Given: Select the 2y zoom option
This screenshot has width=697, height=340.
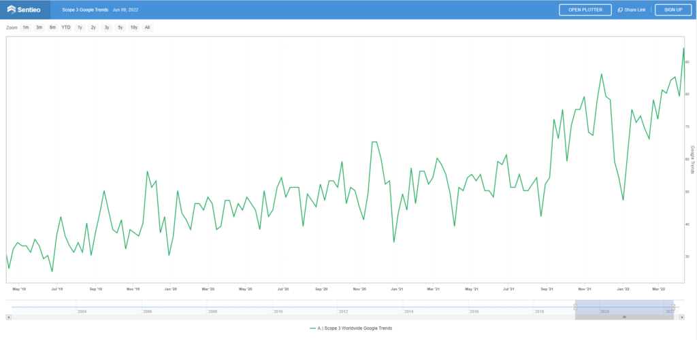Looking at the screenshot, I should (93, 27).
